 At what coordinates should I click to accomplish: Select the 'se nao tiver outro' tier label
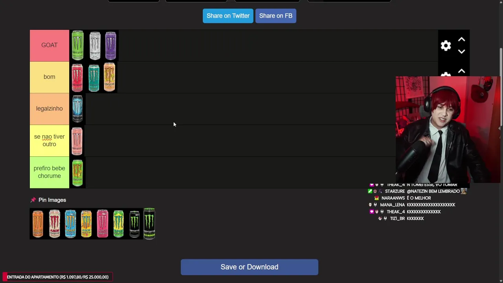coord(50,140)
